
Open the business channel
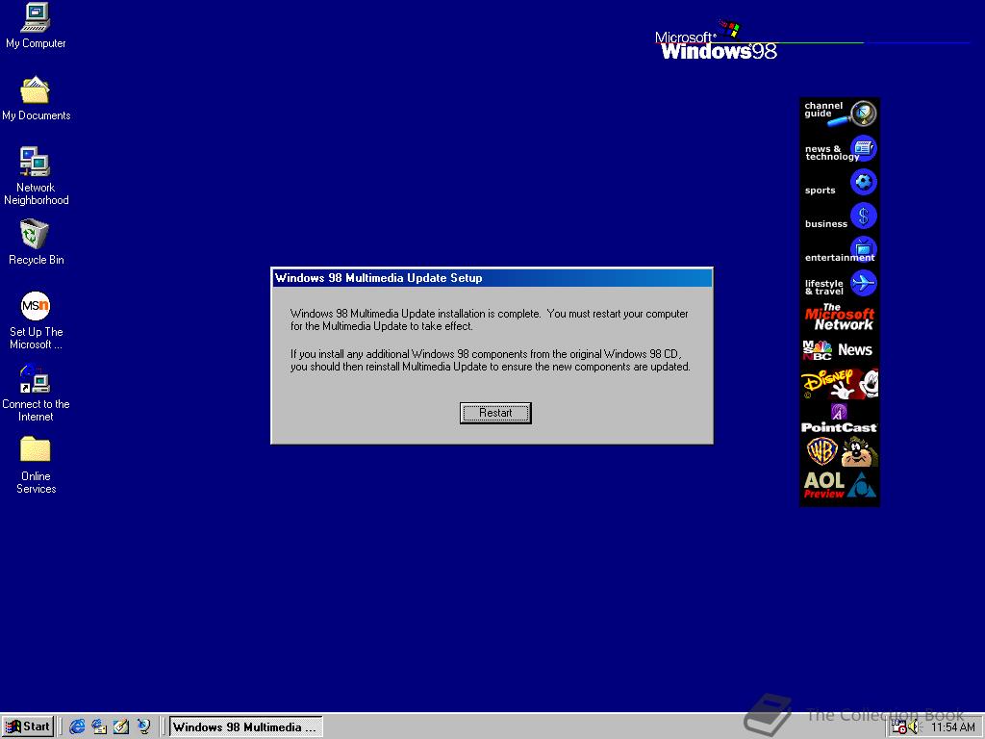[839, 217]
